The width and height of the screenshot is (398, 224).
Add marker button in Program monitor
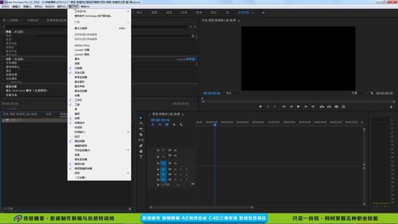[x=261, y=106]
